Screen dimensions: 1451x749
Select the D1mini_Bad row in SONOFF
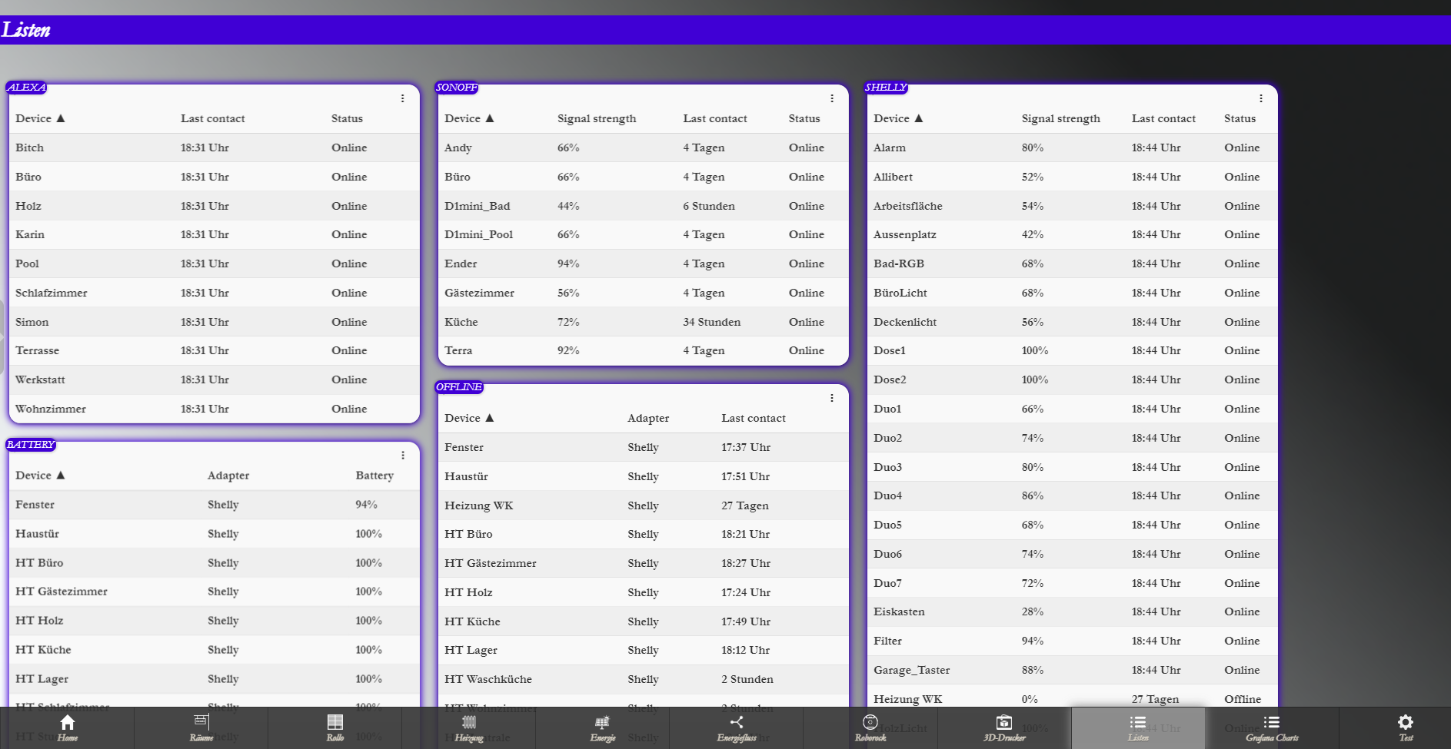(643, 206)
